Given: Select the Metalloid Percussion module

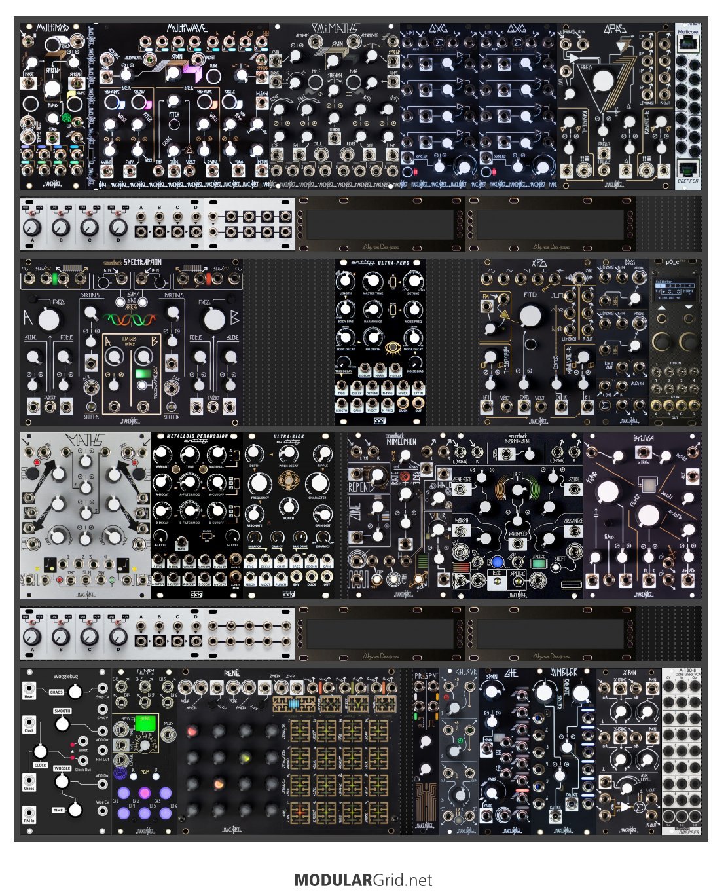Looking at the screenshot, I should (197, 515).
